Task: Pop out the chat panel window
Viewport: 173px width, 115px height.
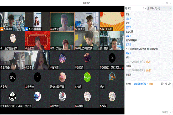Action: pyautogui.click(x=143, y=9)
